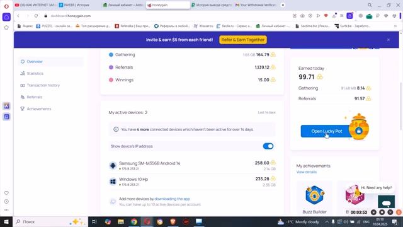
Task: Click the lucky pot jar lock icon
Action: coord(359,131)
